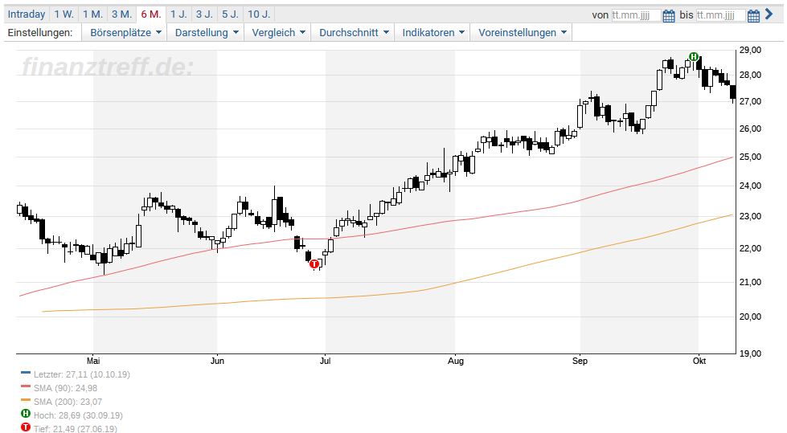
Task: Click the 'Aug' x-axis label
Action: coord(456,361)
